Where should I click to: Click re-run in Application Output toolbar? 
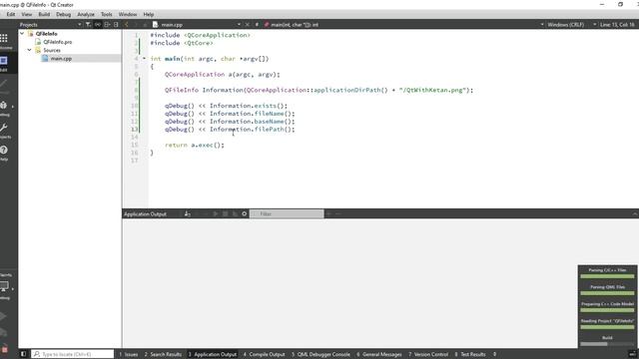coord(216,213)
